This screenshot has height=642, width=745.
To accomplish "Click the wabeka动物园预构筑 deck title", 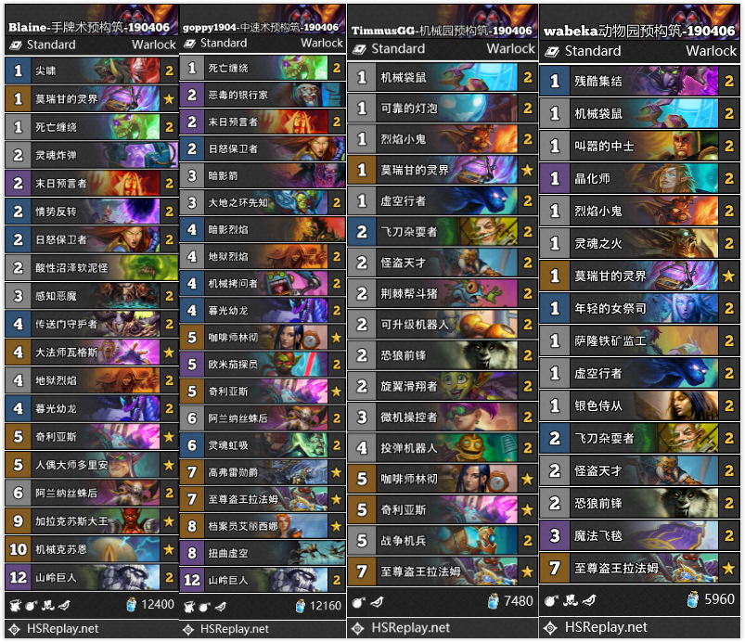I will [x=639, y=31].
